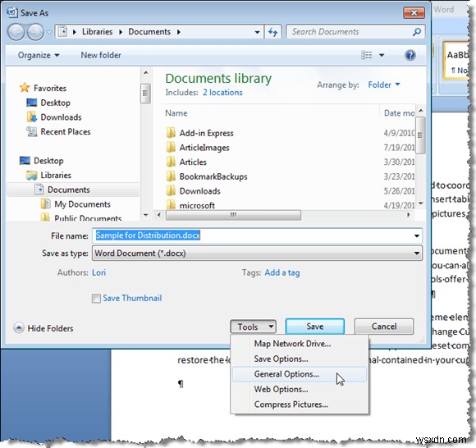Image resolution: width=476 pixels, height=448 pixels.
Task: Open the Arrange by Folder dropdown
Action: click(384, 85)
